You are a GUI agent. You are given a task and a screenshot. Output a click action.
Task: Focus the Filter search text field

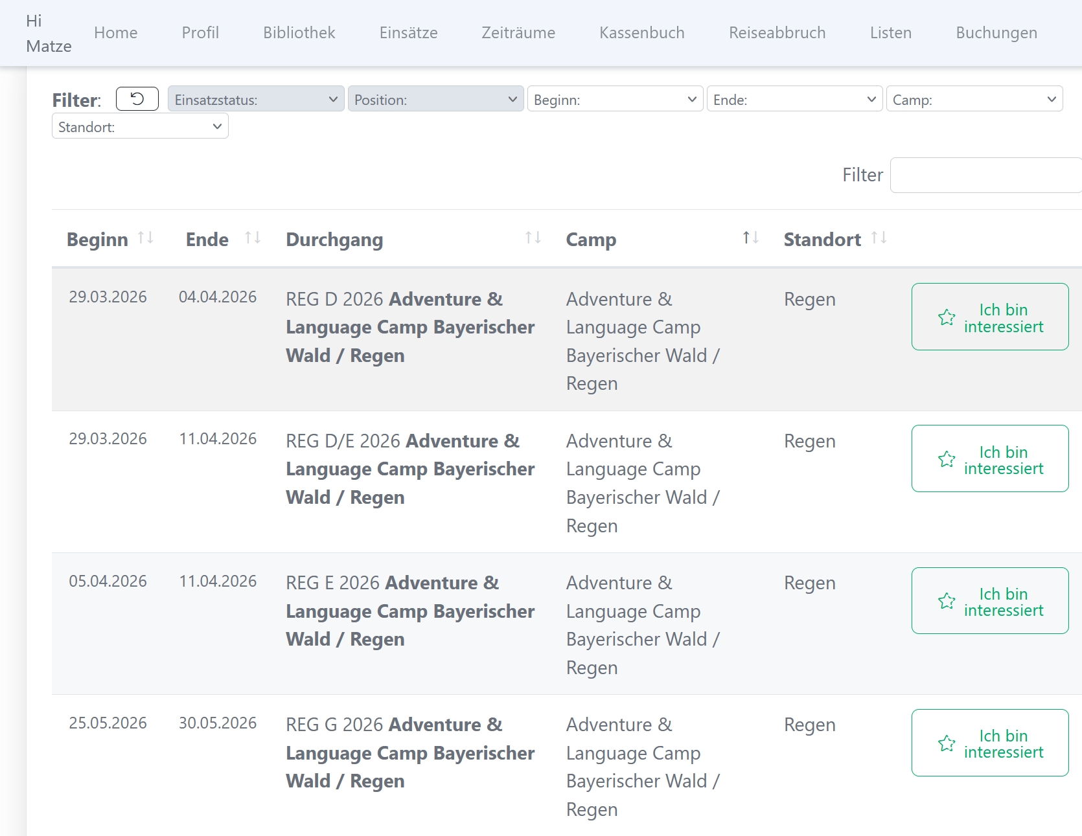click(x=985, y=175)
